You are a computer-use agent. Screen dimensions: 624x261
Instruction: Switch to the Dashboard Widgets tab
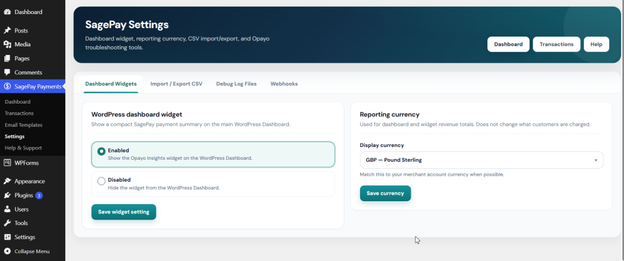(111, 84)
